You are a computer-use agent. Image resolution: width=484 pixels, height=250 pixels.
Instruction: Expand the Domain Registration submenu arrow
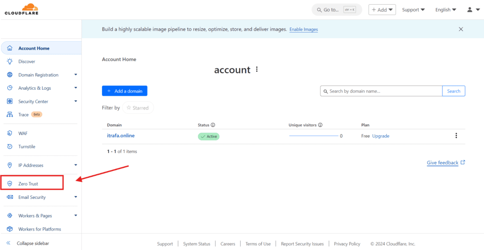click(x=76, y=75)
